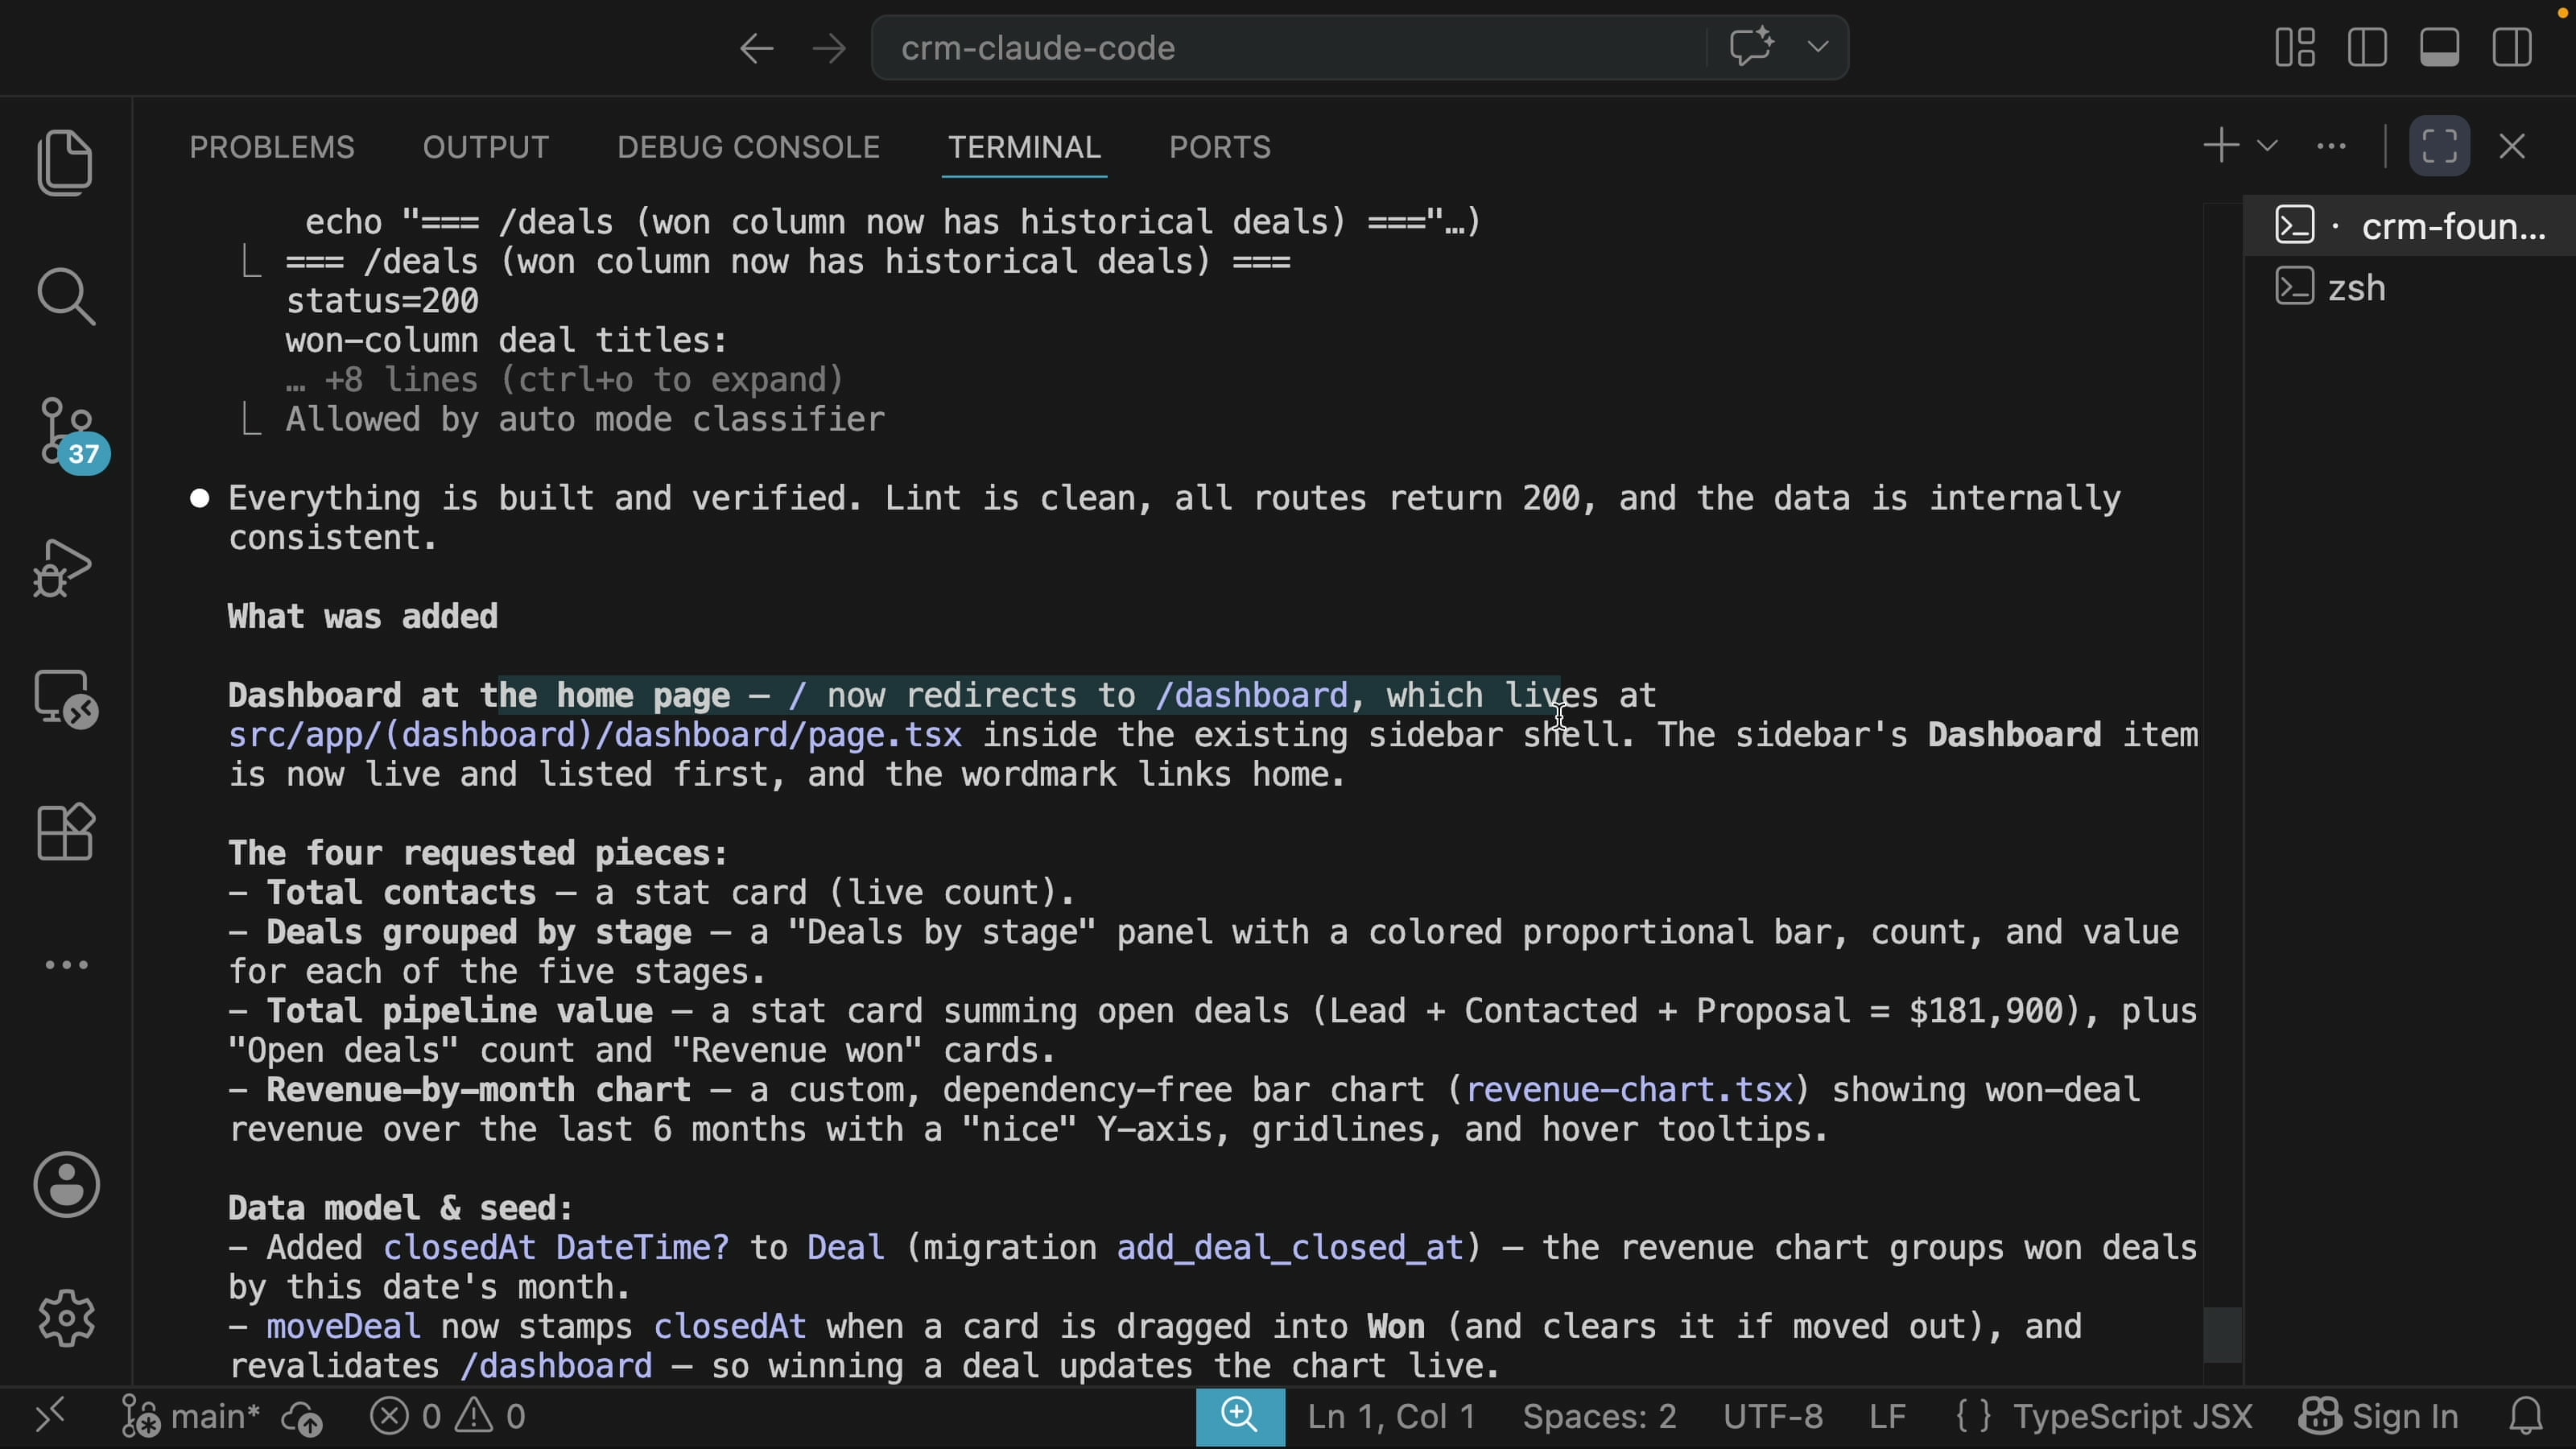This screenshot has height=1449, width=2576.
Task: Open the chat sparkle icon
Action: 1751,47
